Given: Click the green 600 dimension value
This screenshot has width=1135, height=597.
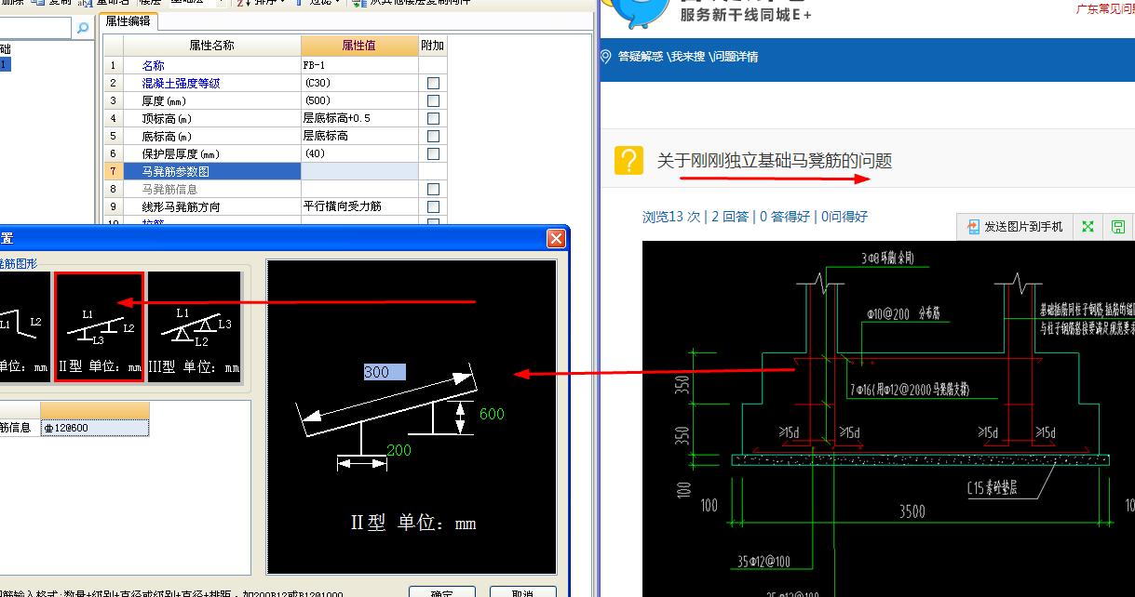Looking at the screenshot, I should [492, 414].
